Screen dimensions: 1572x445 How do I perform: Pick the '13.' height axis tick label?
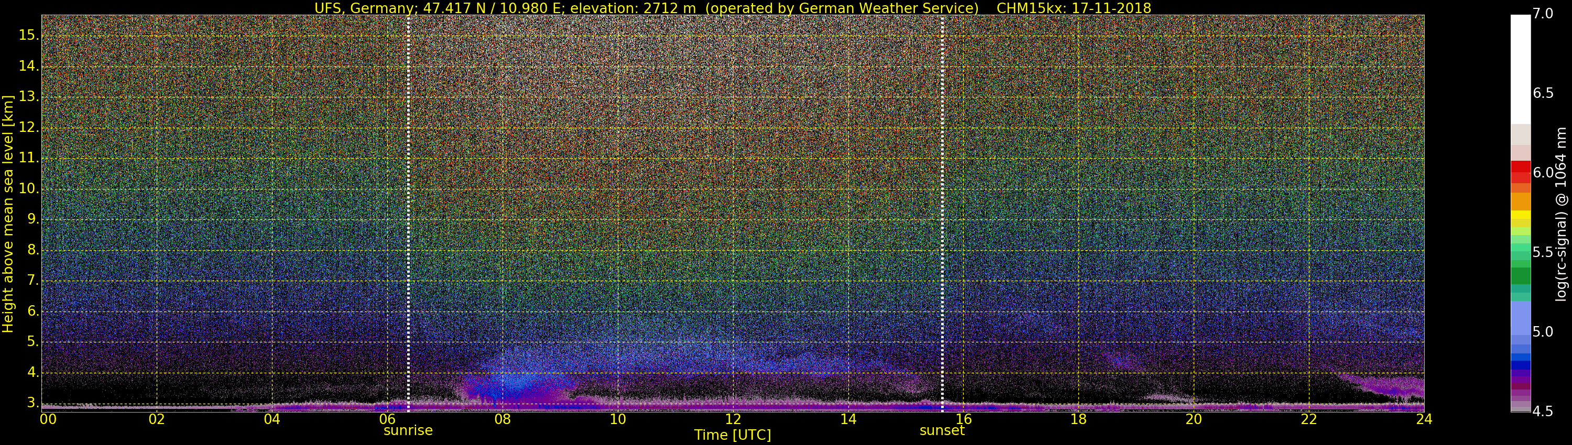(x=28, y=97)
